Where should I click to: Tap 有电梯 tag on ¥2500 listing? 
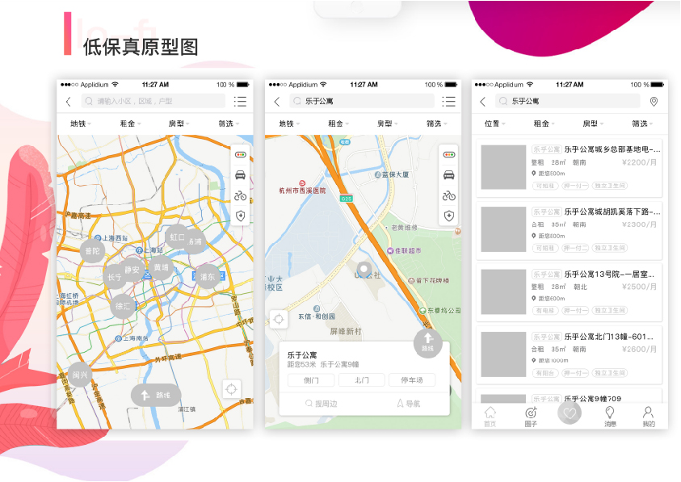[x=545, y=311]
